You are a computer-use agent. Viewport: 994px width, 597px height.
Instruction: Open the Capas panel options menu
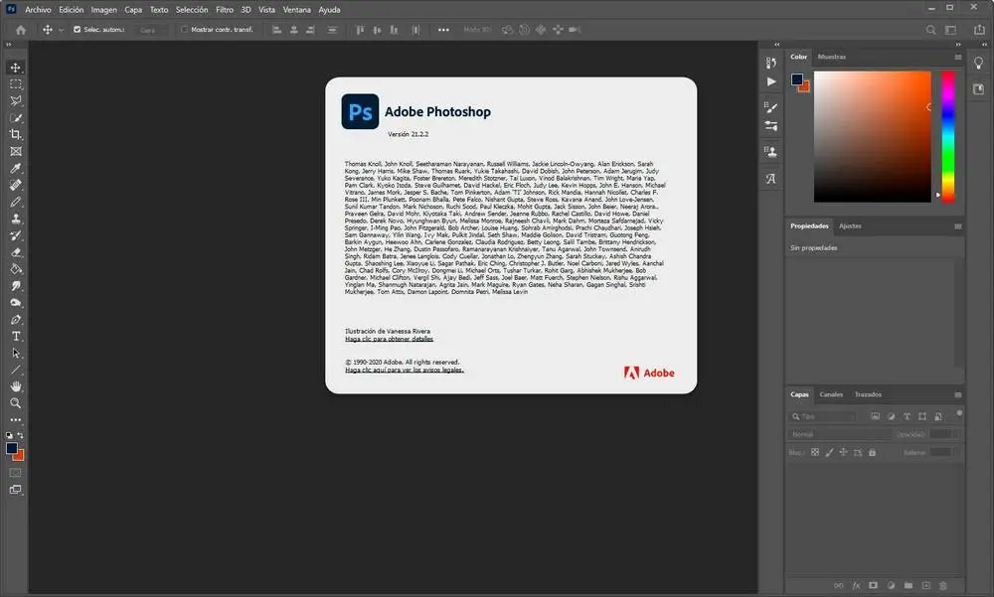[958, 394]
